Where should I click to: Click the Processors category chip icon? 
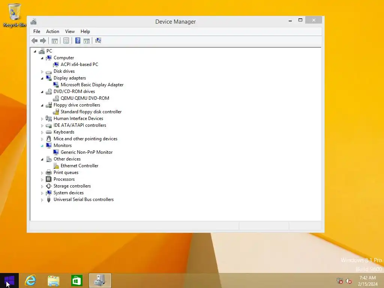pyautogui.click(x=49, y=179)
